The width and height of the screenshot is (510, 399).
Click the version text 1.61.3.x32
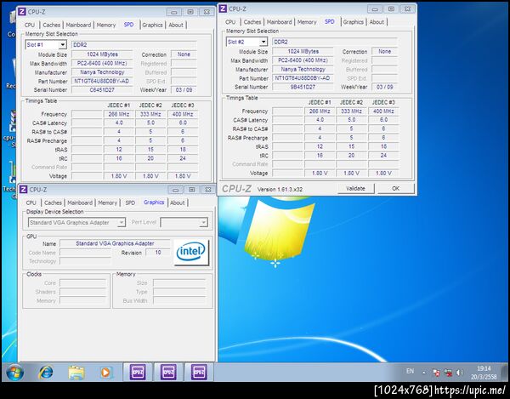(280, 189)
